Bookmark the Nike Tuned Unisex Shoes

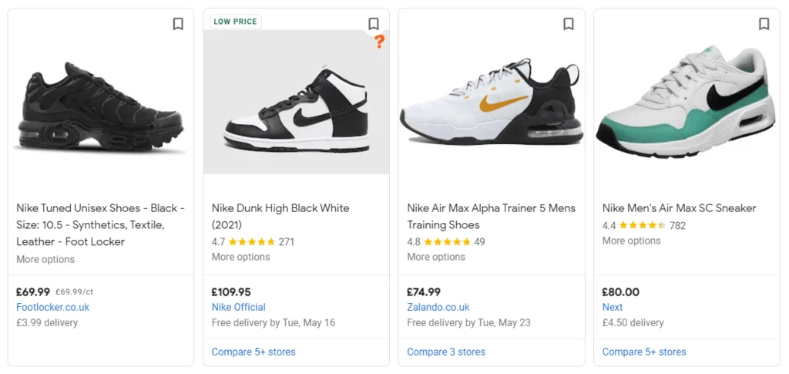[178, 24]
